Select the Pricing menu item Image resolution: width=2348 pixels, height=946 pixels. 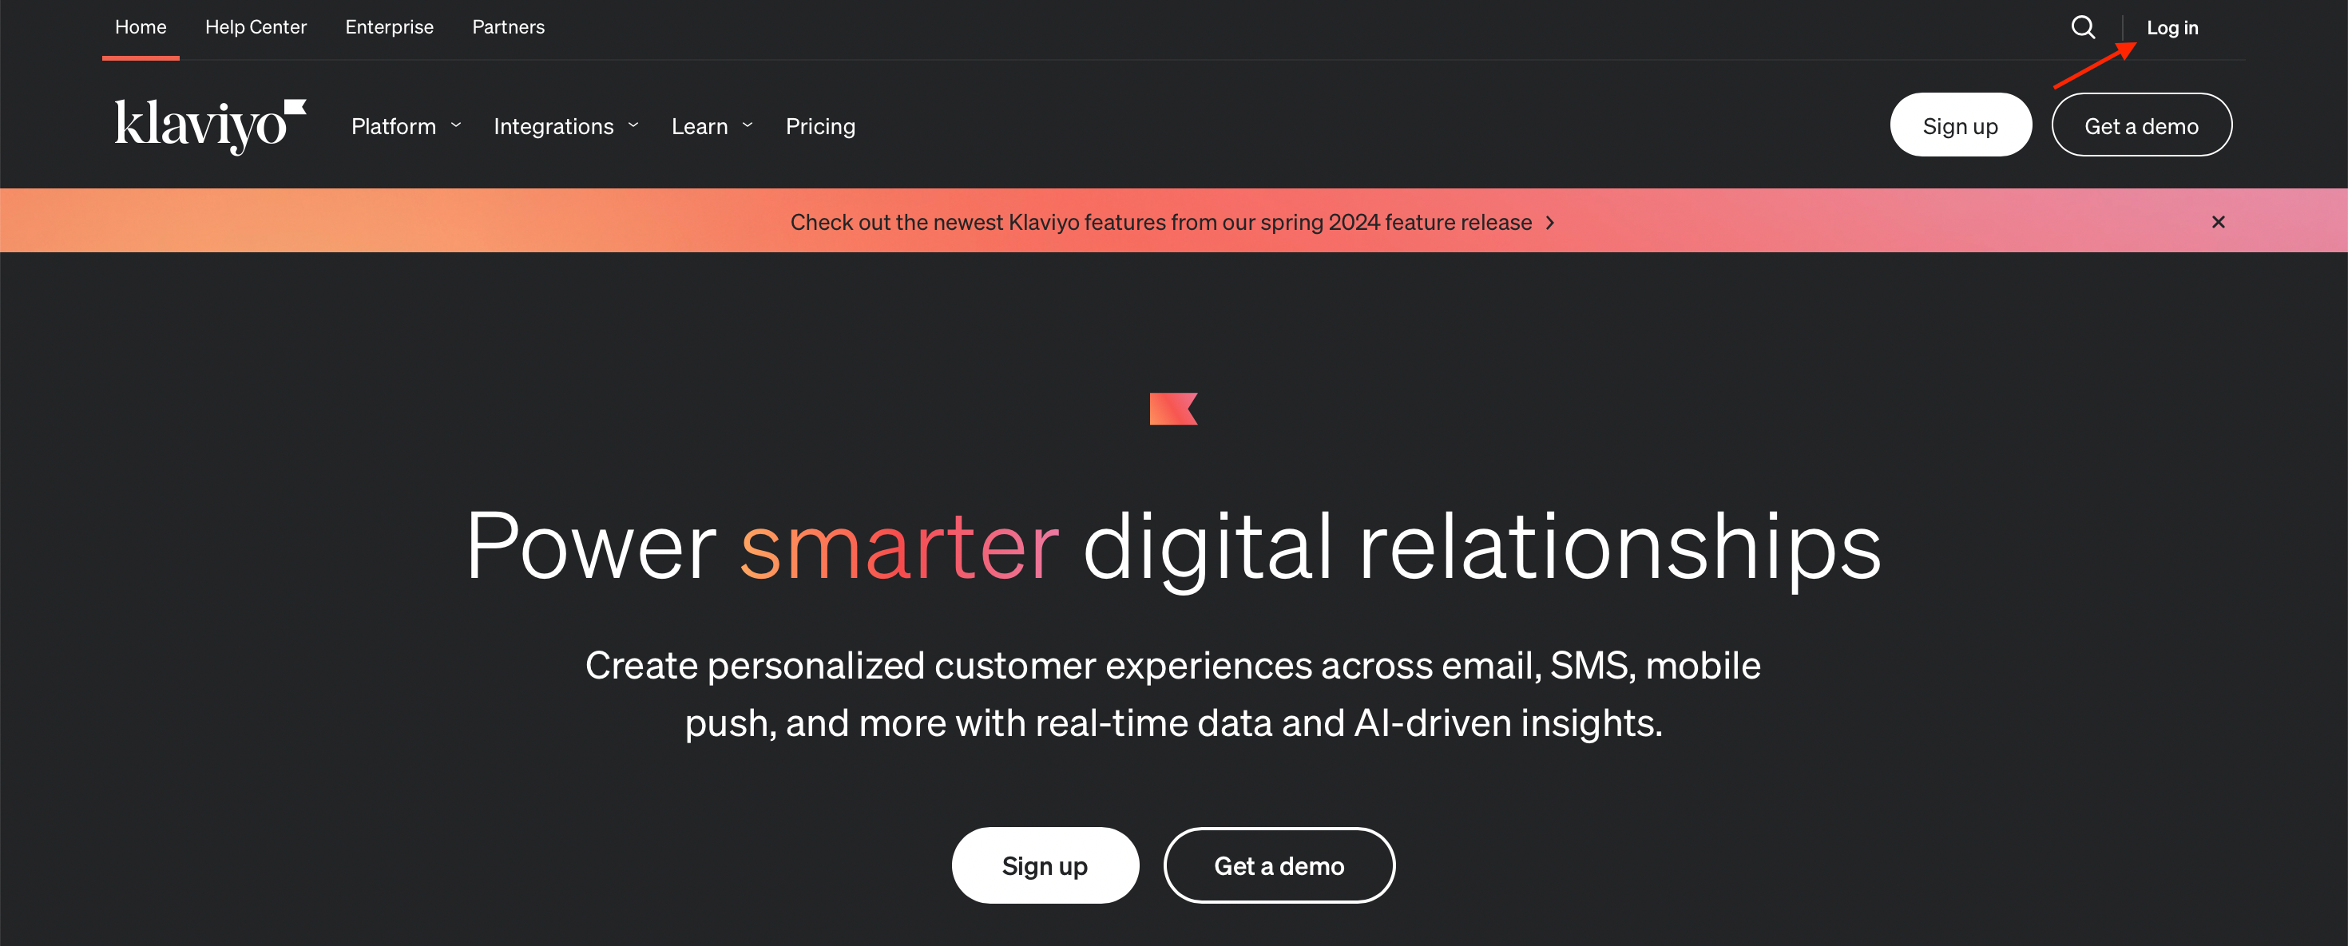point(821,125)
